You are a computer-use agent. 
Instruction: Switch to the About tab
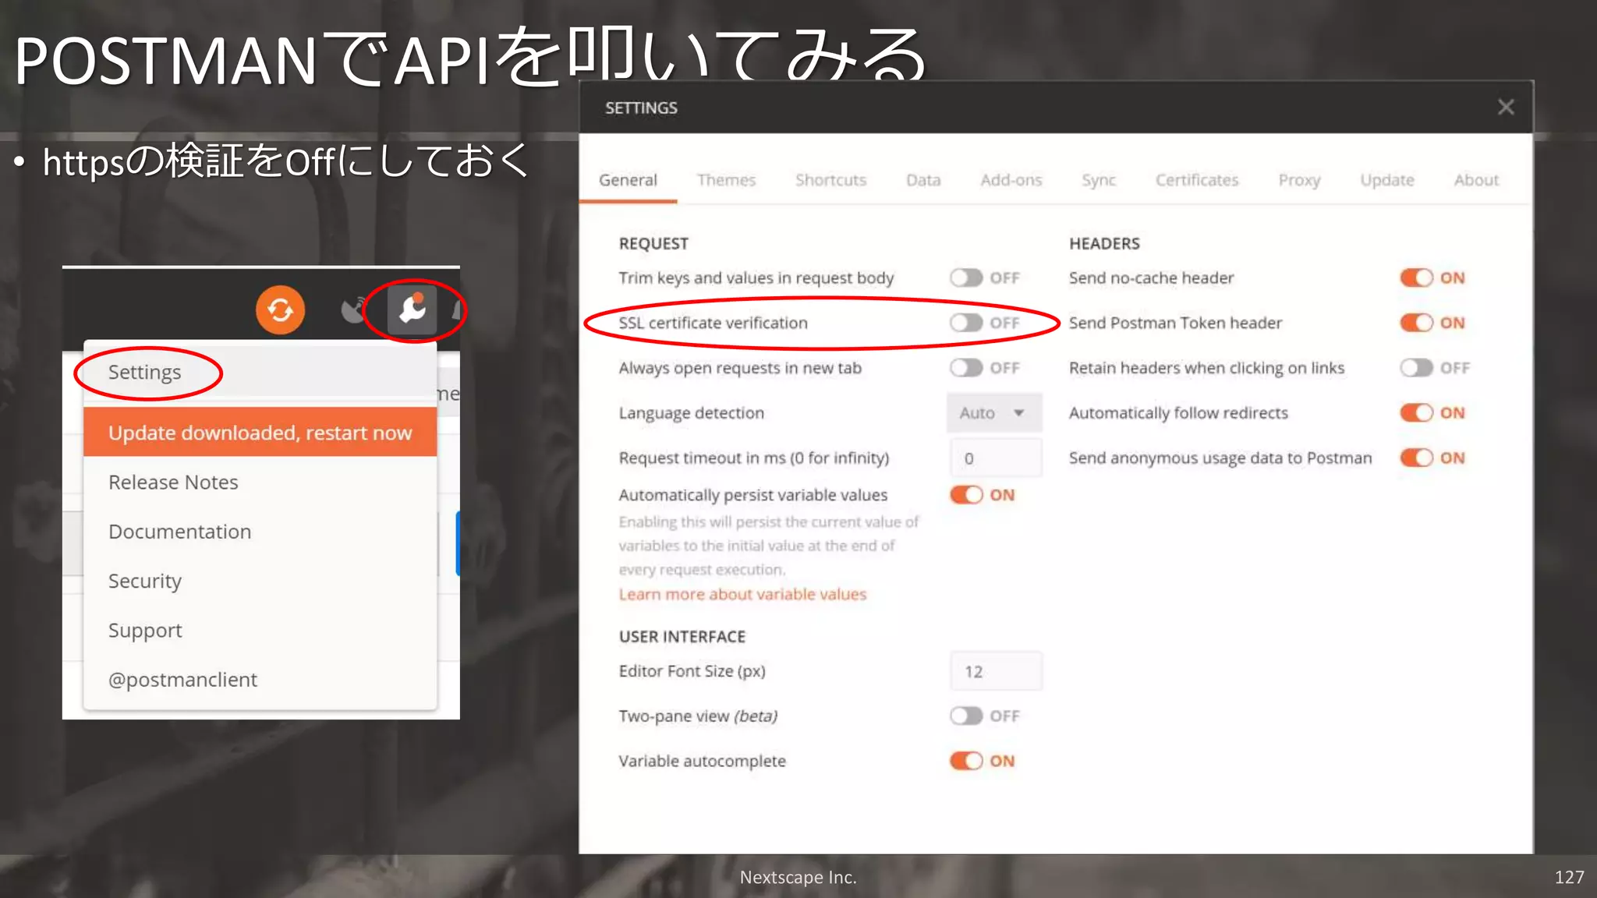click(1476, 180)
